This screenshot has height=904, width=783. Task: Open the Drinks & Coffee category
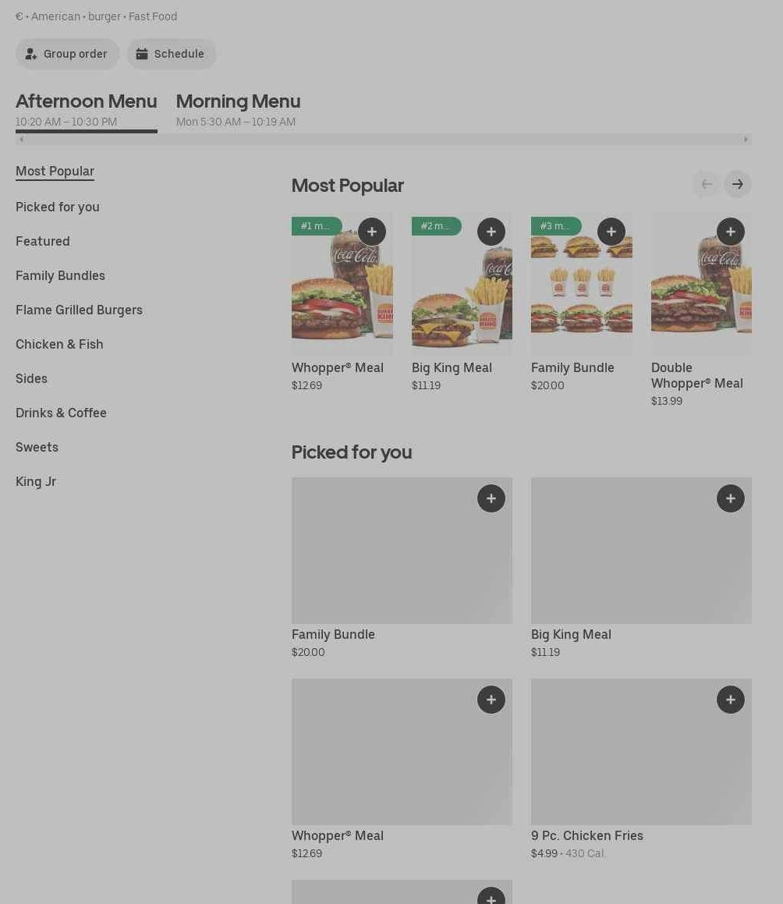61,413
